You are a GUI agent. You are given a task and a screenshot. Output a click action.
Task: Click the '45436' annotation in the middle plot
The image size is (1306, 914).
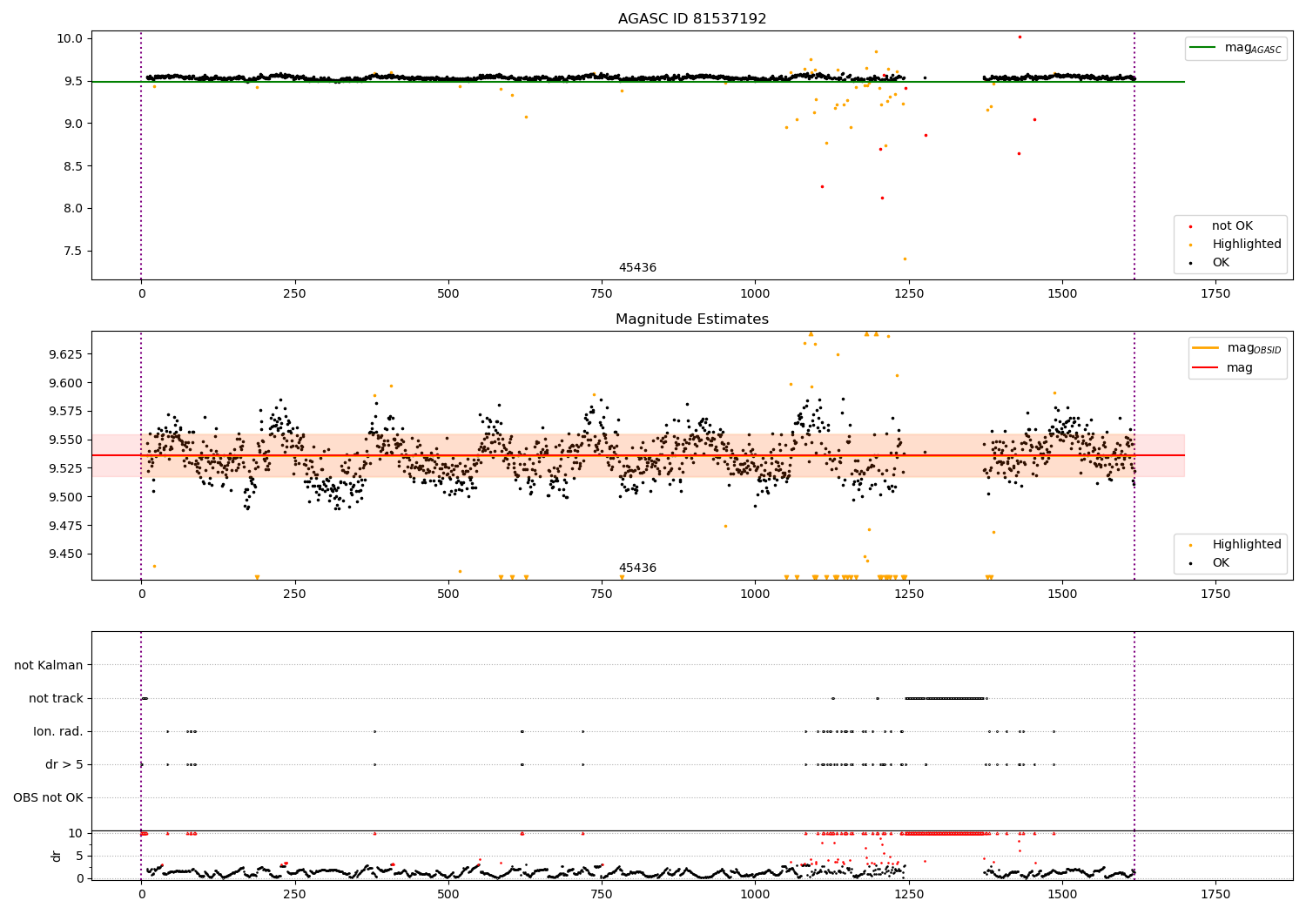pyautogui.click(x=637, y=568)
